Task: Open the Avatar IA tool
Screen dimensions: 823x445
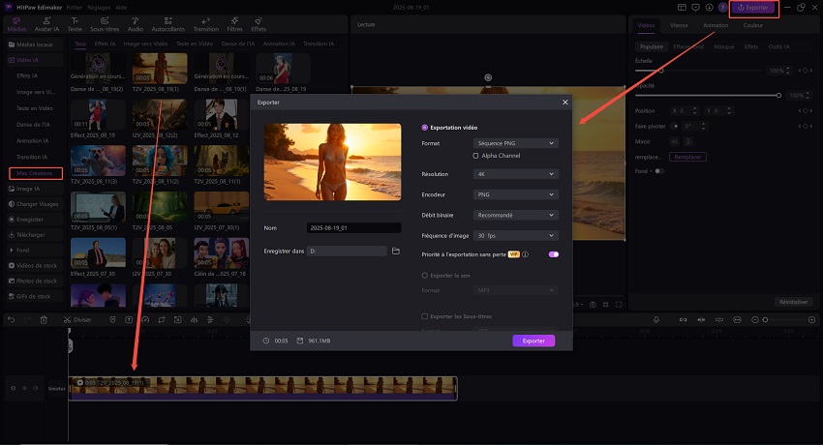Action: tap(46, 24)
